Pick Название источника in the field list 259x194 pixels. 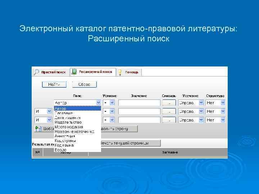77,131
